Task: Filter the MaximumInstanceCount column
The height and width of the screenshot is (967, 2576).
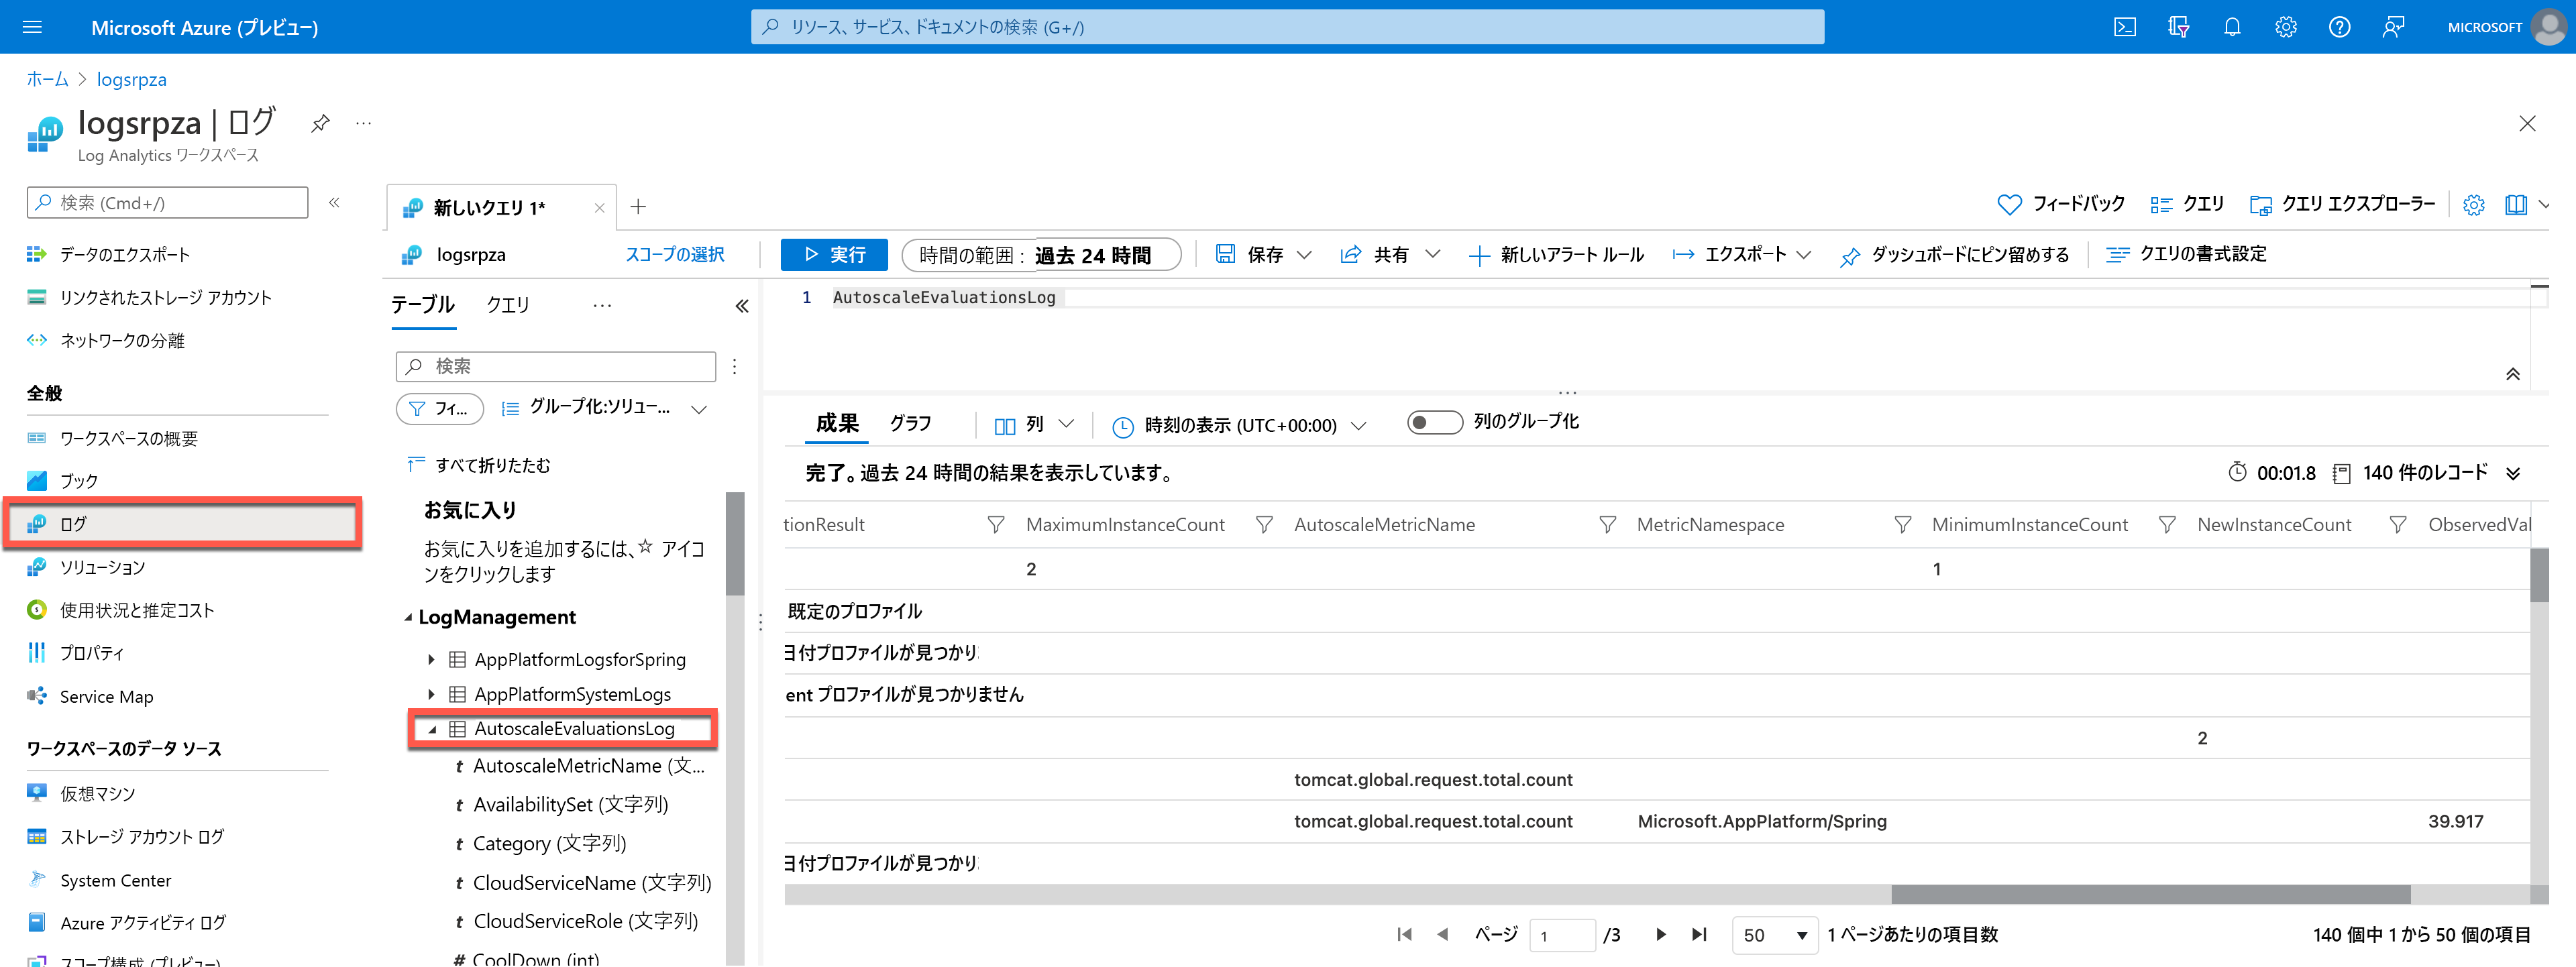Action: pyautogui.click(x=1264, y=524)
